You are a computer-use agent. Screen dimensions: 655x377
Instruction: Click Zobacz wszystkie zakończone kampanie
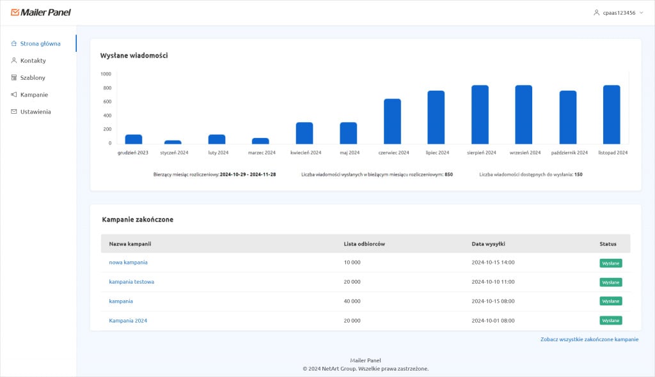coord(589,339)
